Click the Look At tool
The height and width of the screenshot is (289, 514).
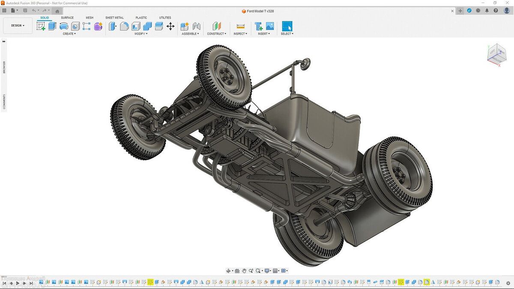(237, 271)
